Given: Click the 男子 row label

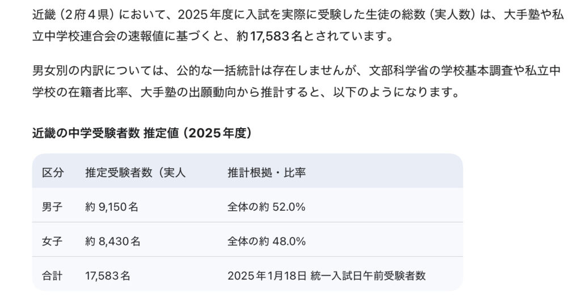Looking at the screenshot, I should (x=53, y=207).
